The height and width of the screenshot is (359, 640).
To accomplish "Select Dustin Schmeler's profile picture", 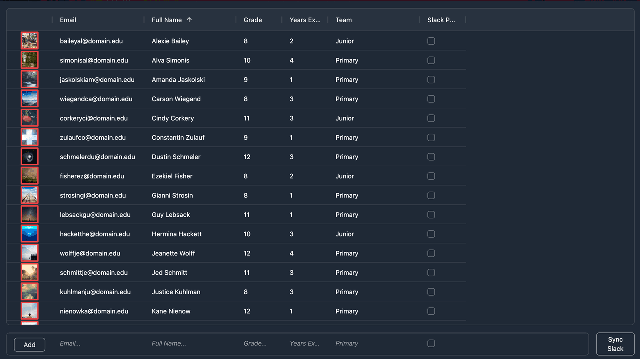I will [x=30, y=157].
